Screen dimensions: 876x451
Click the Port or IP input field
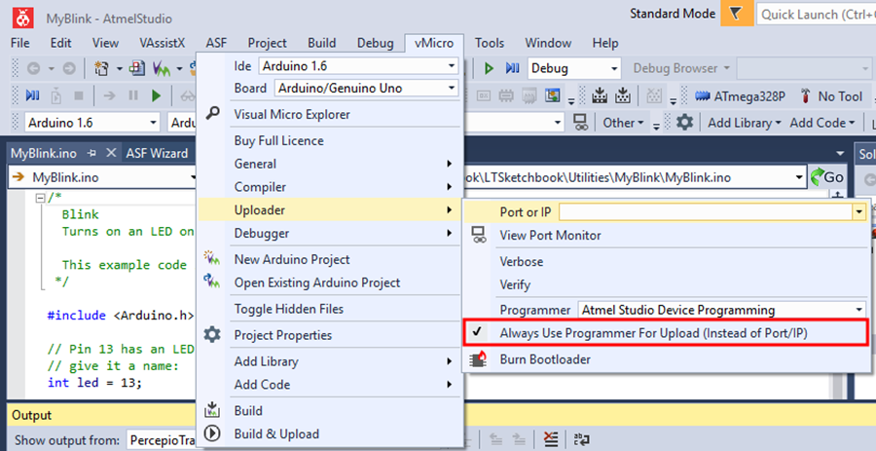tap(706, 211)
